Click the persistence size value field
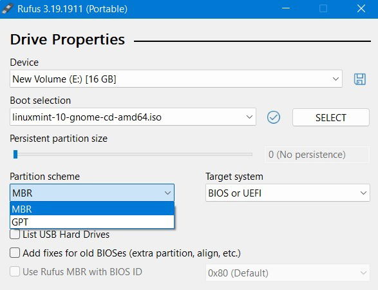The width and height of the screenshot is (378, 290). [x=317, y=155]
